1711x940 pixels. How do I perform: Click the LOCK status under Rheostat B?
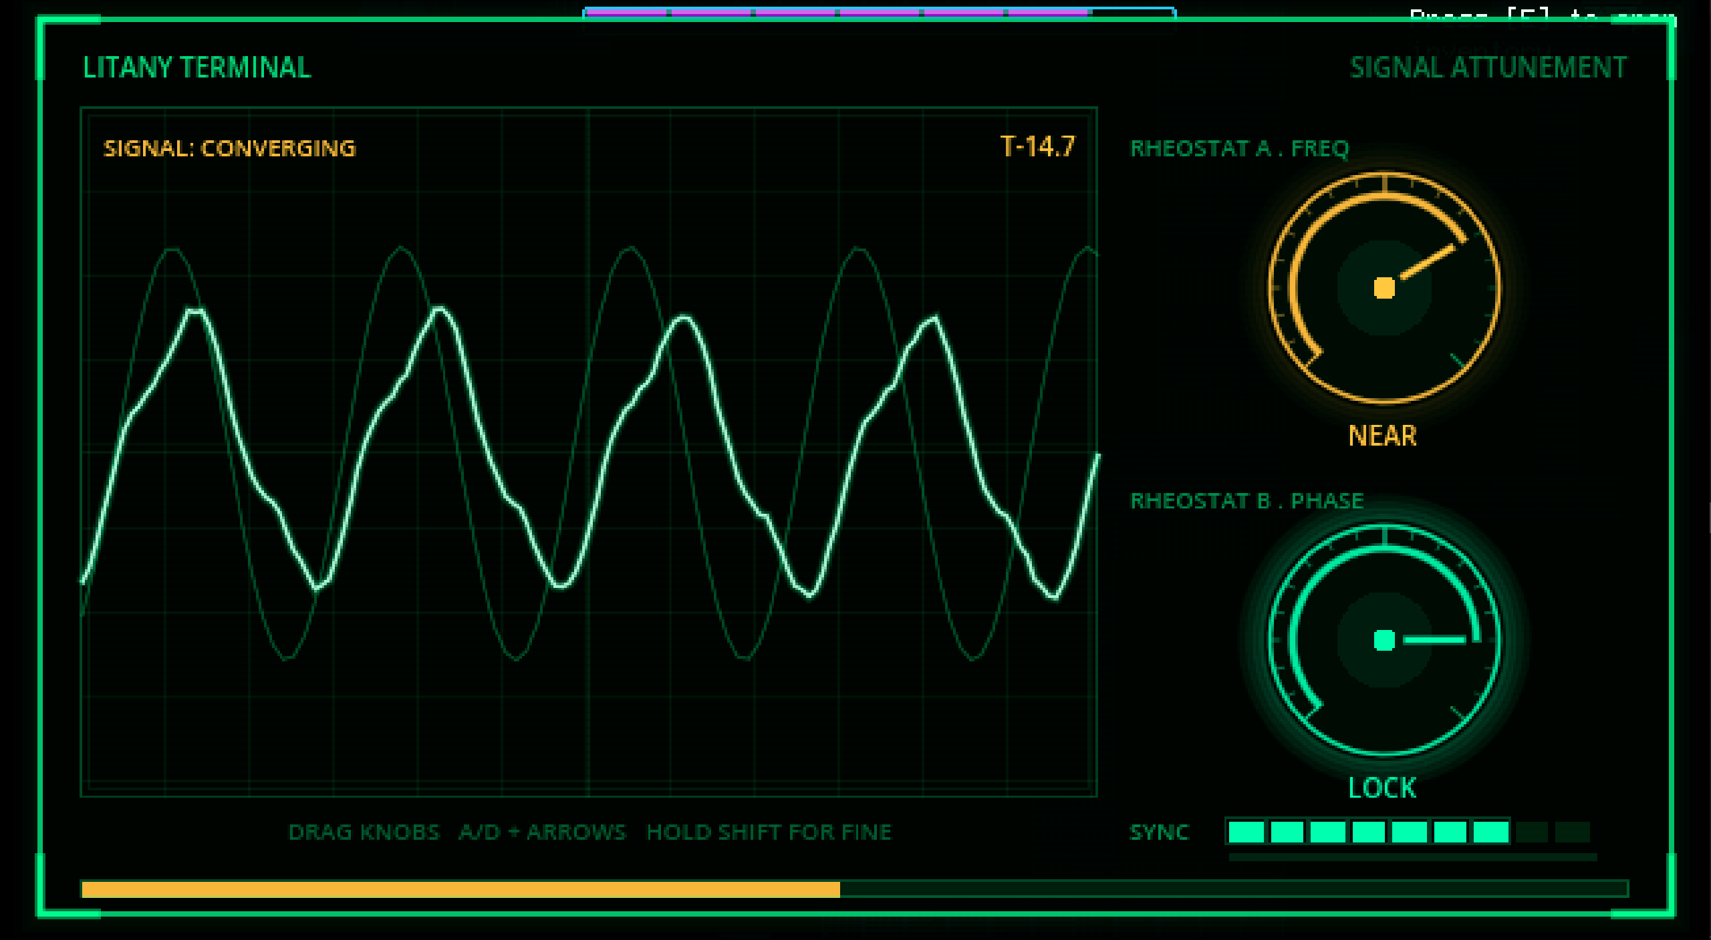tap(1382, 788)
